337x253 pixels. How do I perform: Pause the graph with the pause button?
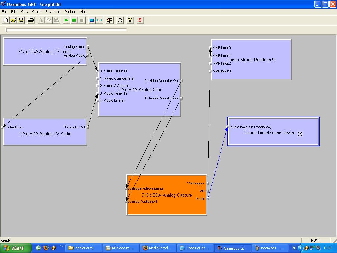tap(74, 20)
